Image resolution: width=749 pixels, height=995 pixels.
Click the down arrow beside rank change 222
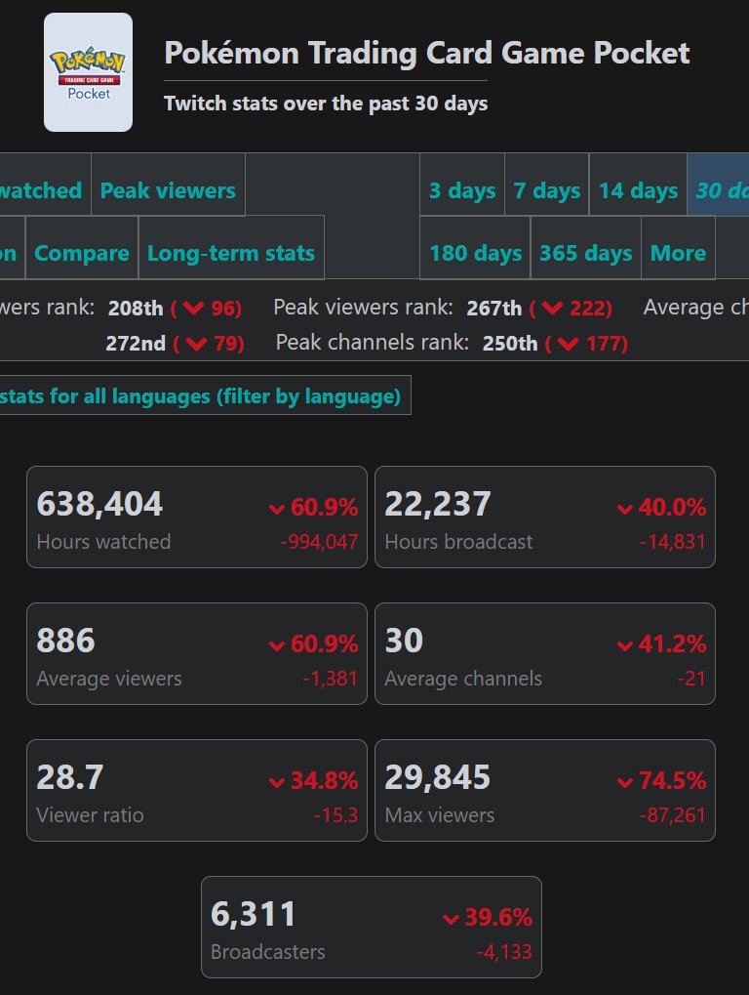click(x=553, y=309)
